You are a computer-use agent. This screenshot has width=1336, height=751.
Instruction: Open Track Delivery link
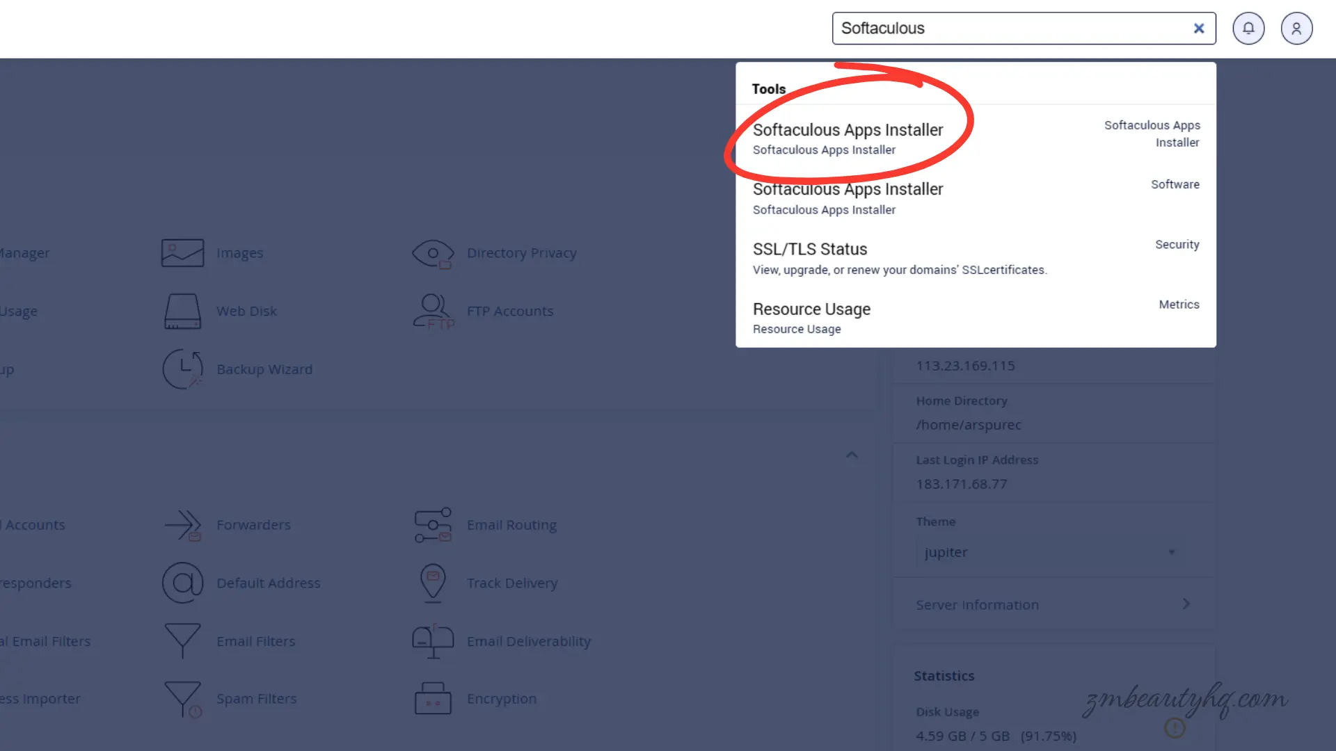512,583
